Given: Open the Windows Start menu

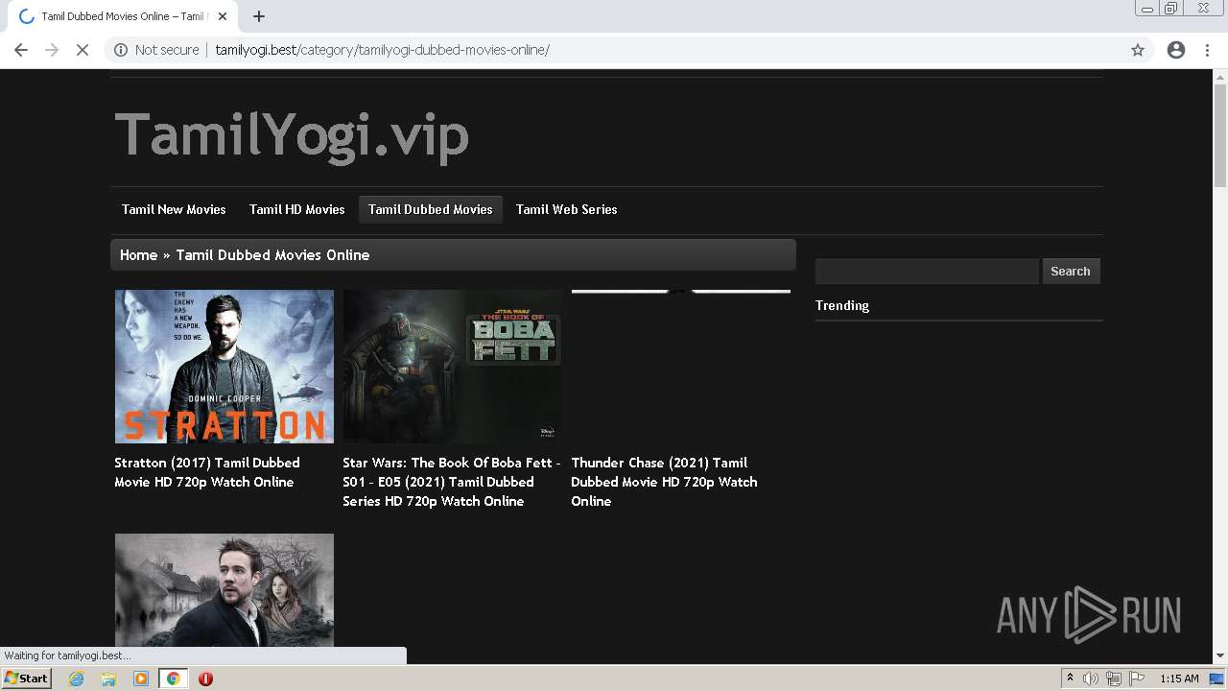Looking at the screenshot, I should [x=26, y=679].
